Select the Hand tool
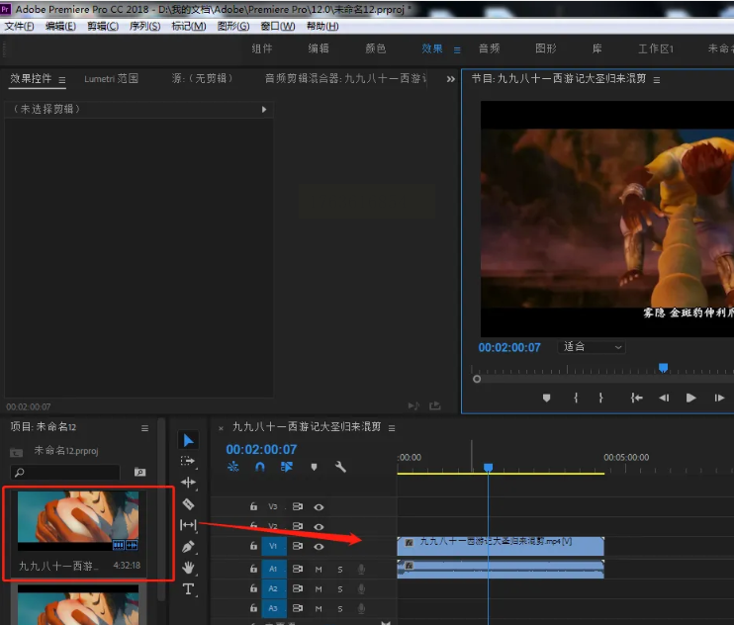 189,568
